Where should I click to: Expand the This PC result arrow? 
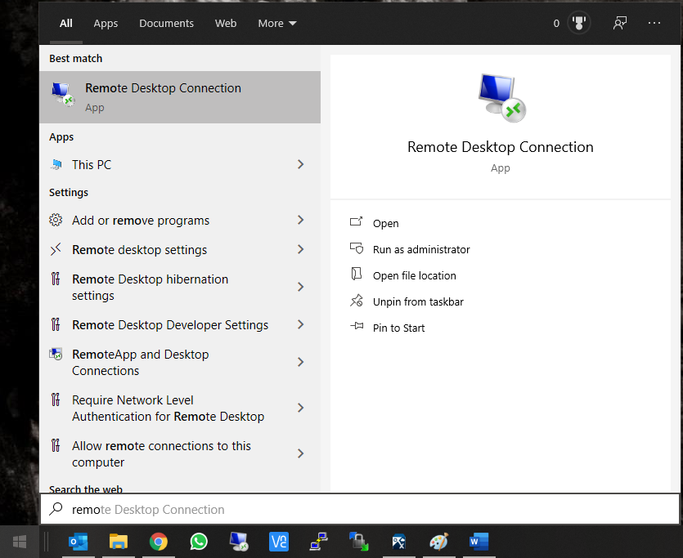[300, 164]
